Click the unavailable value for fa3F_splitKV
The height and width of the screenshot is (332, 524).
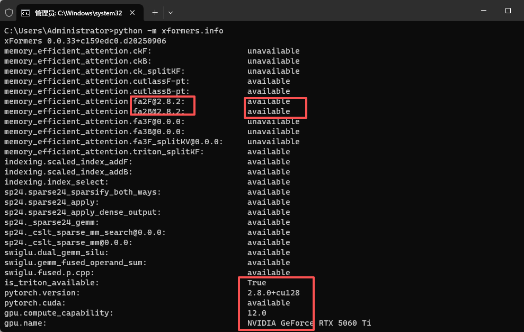273,142
